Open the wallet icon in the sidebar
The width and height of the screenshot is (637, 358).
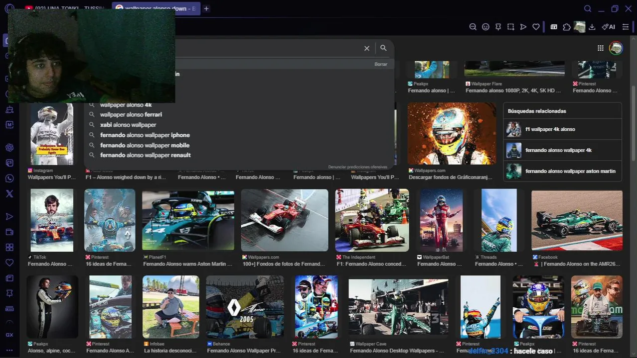9,232
